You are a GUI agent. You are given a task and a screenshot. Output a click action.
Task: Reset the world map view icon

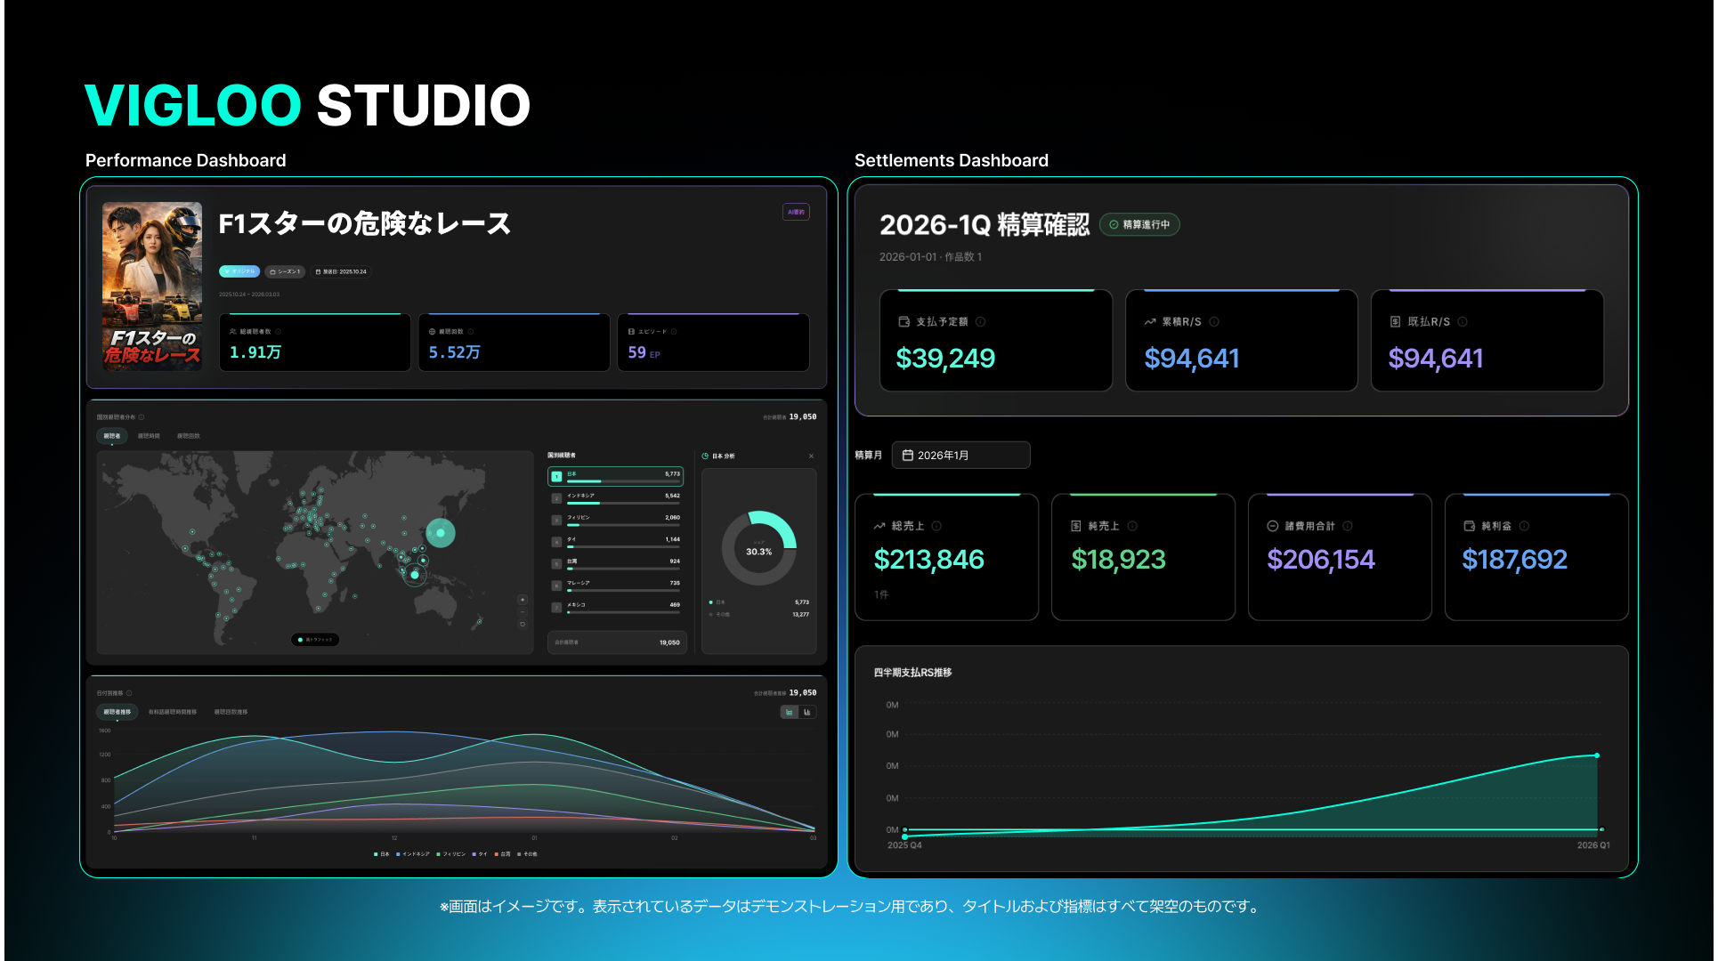point(523,625)
